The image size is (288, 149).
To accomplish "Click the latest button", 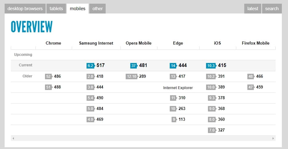I will [253, 9].
